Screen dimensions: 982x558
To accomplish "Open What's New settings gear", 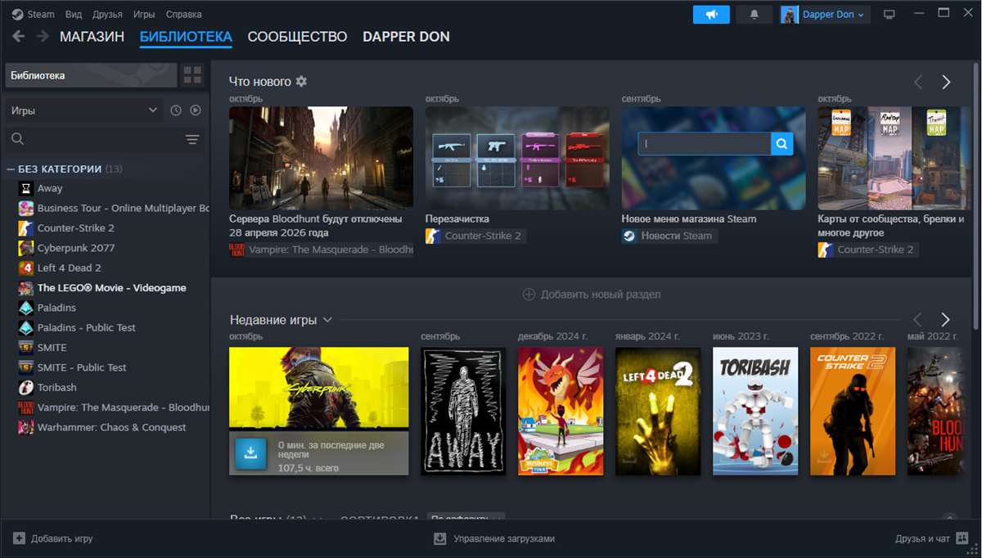I will (x=301, y=81).
